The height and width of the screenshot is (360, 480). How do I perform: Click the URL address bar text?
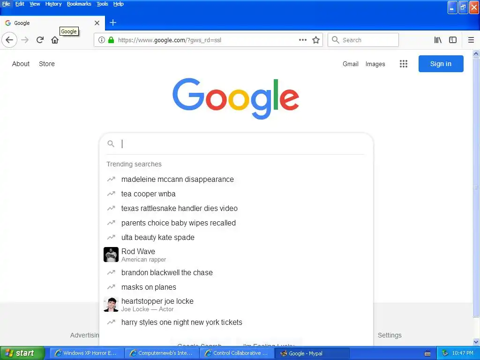[x=170, y=40]
